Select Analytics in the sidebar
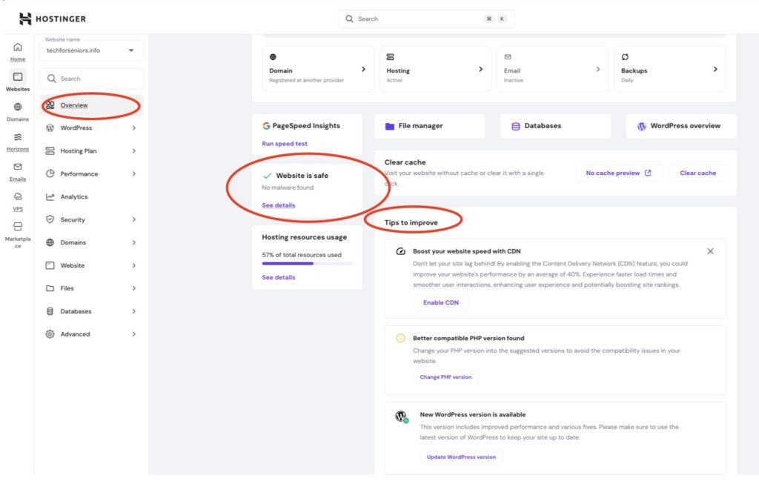The image size is (759, 481). 74,197
